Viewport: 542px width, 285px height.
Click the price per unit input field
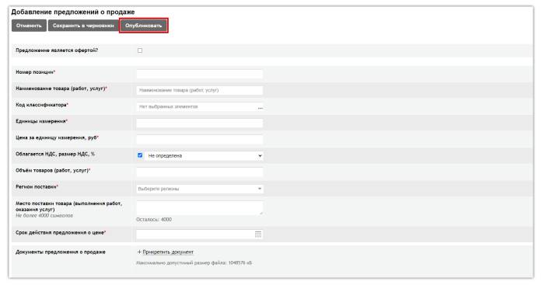tap(200, 140)
